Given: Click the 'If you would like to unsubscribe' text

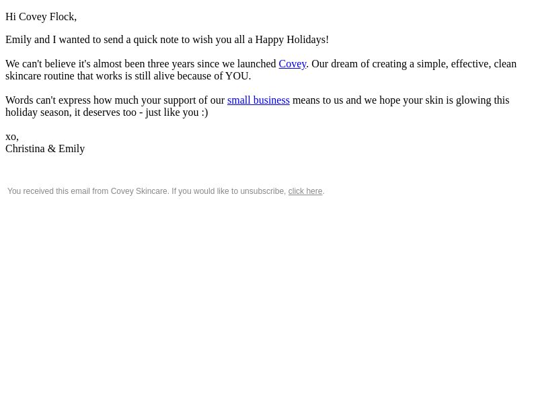Looking at the screenshot, I should tap(229, 191).
